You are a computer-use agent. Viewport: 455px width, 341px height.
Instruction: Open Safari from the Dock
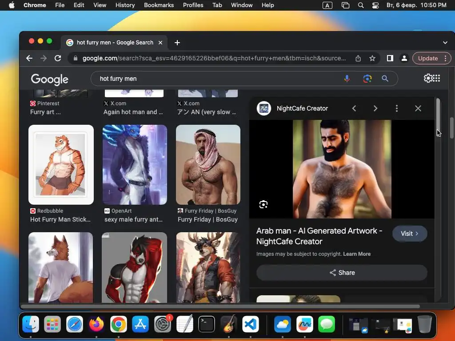point(75,324)
